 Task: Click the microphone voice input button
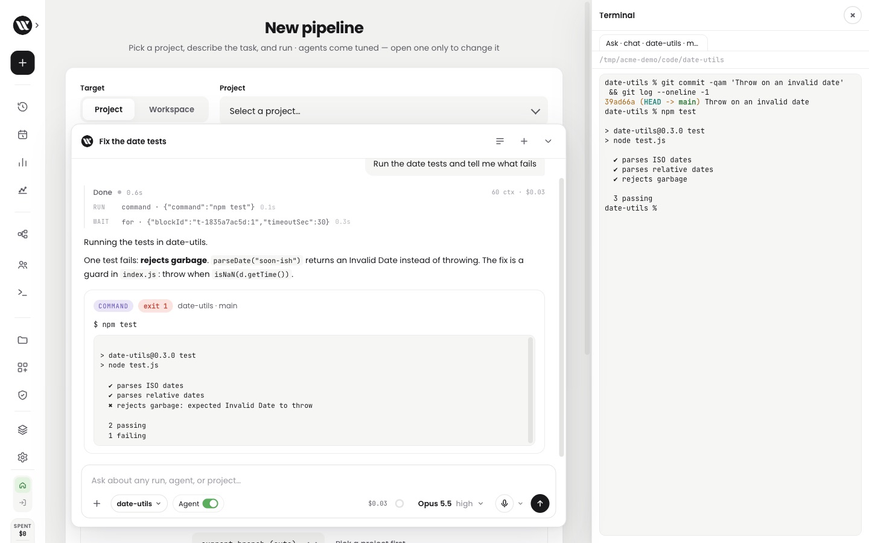pos(505,503)
